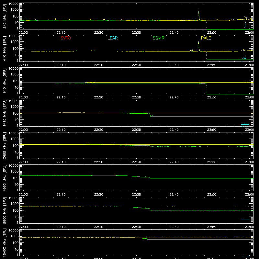Click the cyan LEAR dots in 245 MHz panel
The image size is (259, 259).
(x=245, y=24)
